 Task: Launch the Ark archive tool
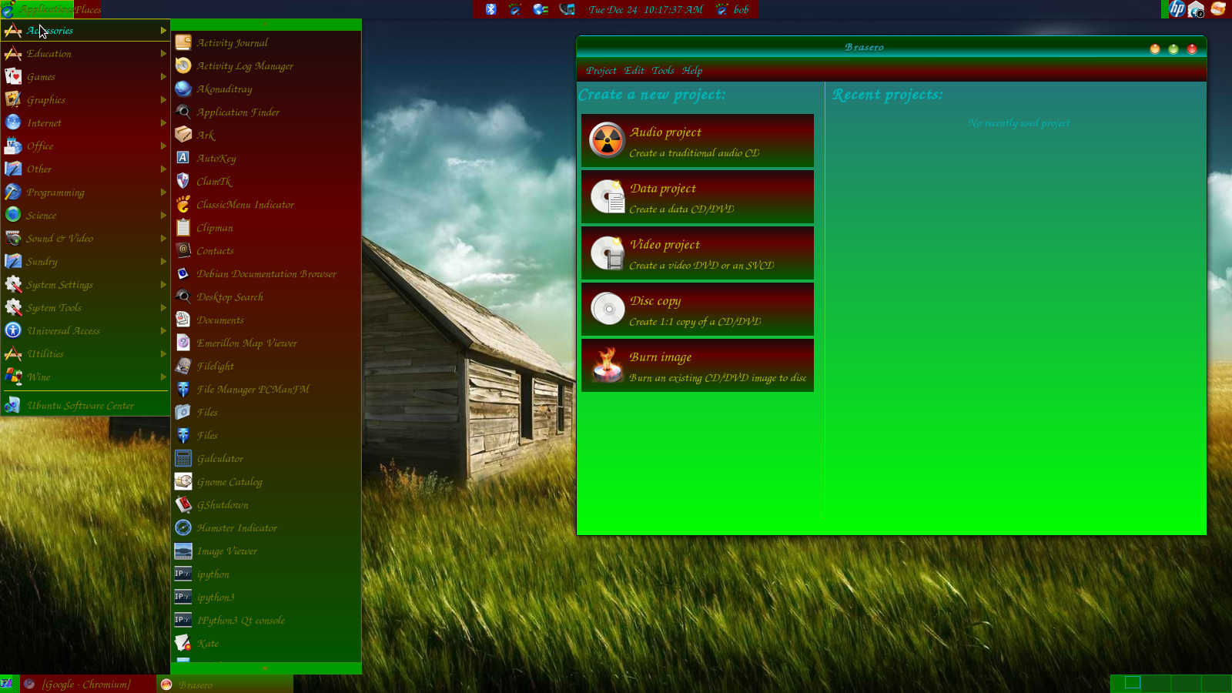click(266, 135)
